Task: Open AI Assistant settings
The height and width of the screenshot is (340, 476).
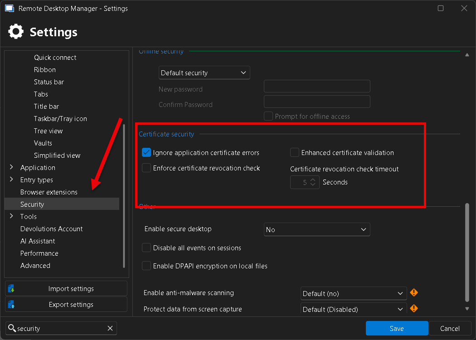Action: click(37, 241)
